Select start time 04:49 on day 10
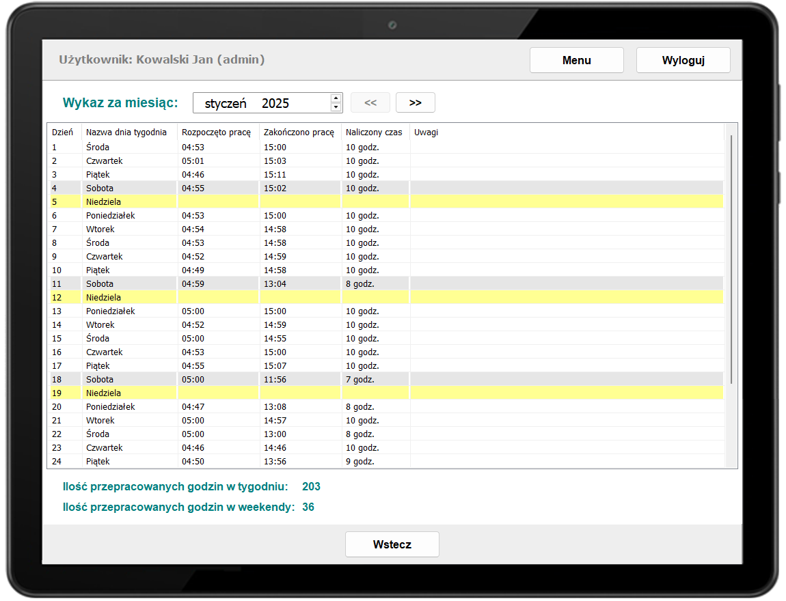 (x=193, y=270)
